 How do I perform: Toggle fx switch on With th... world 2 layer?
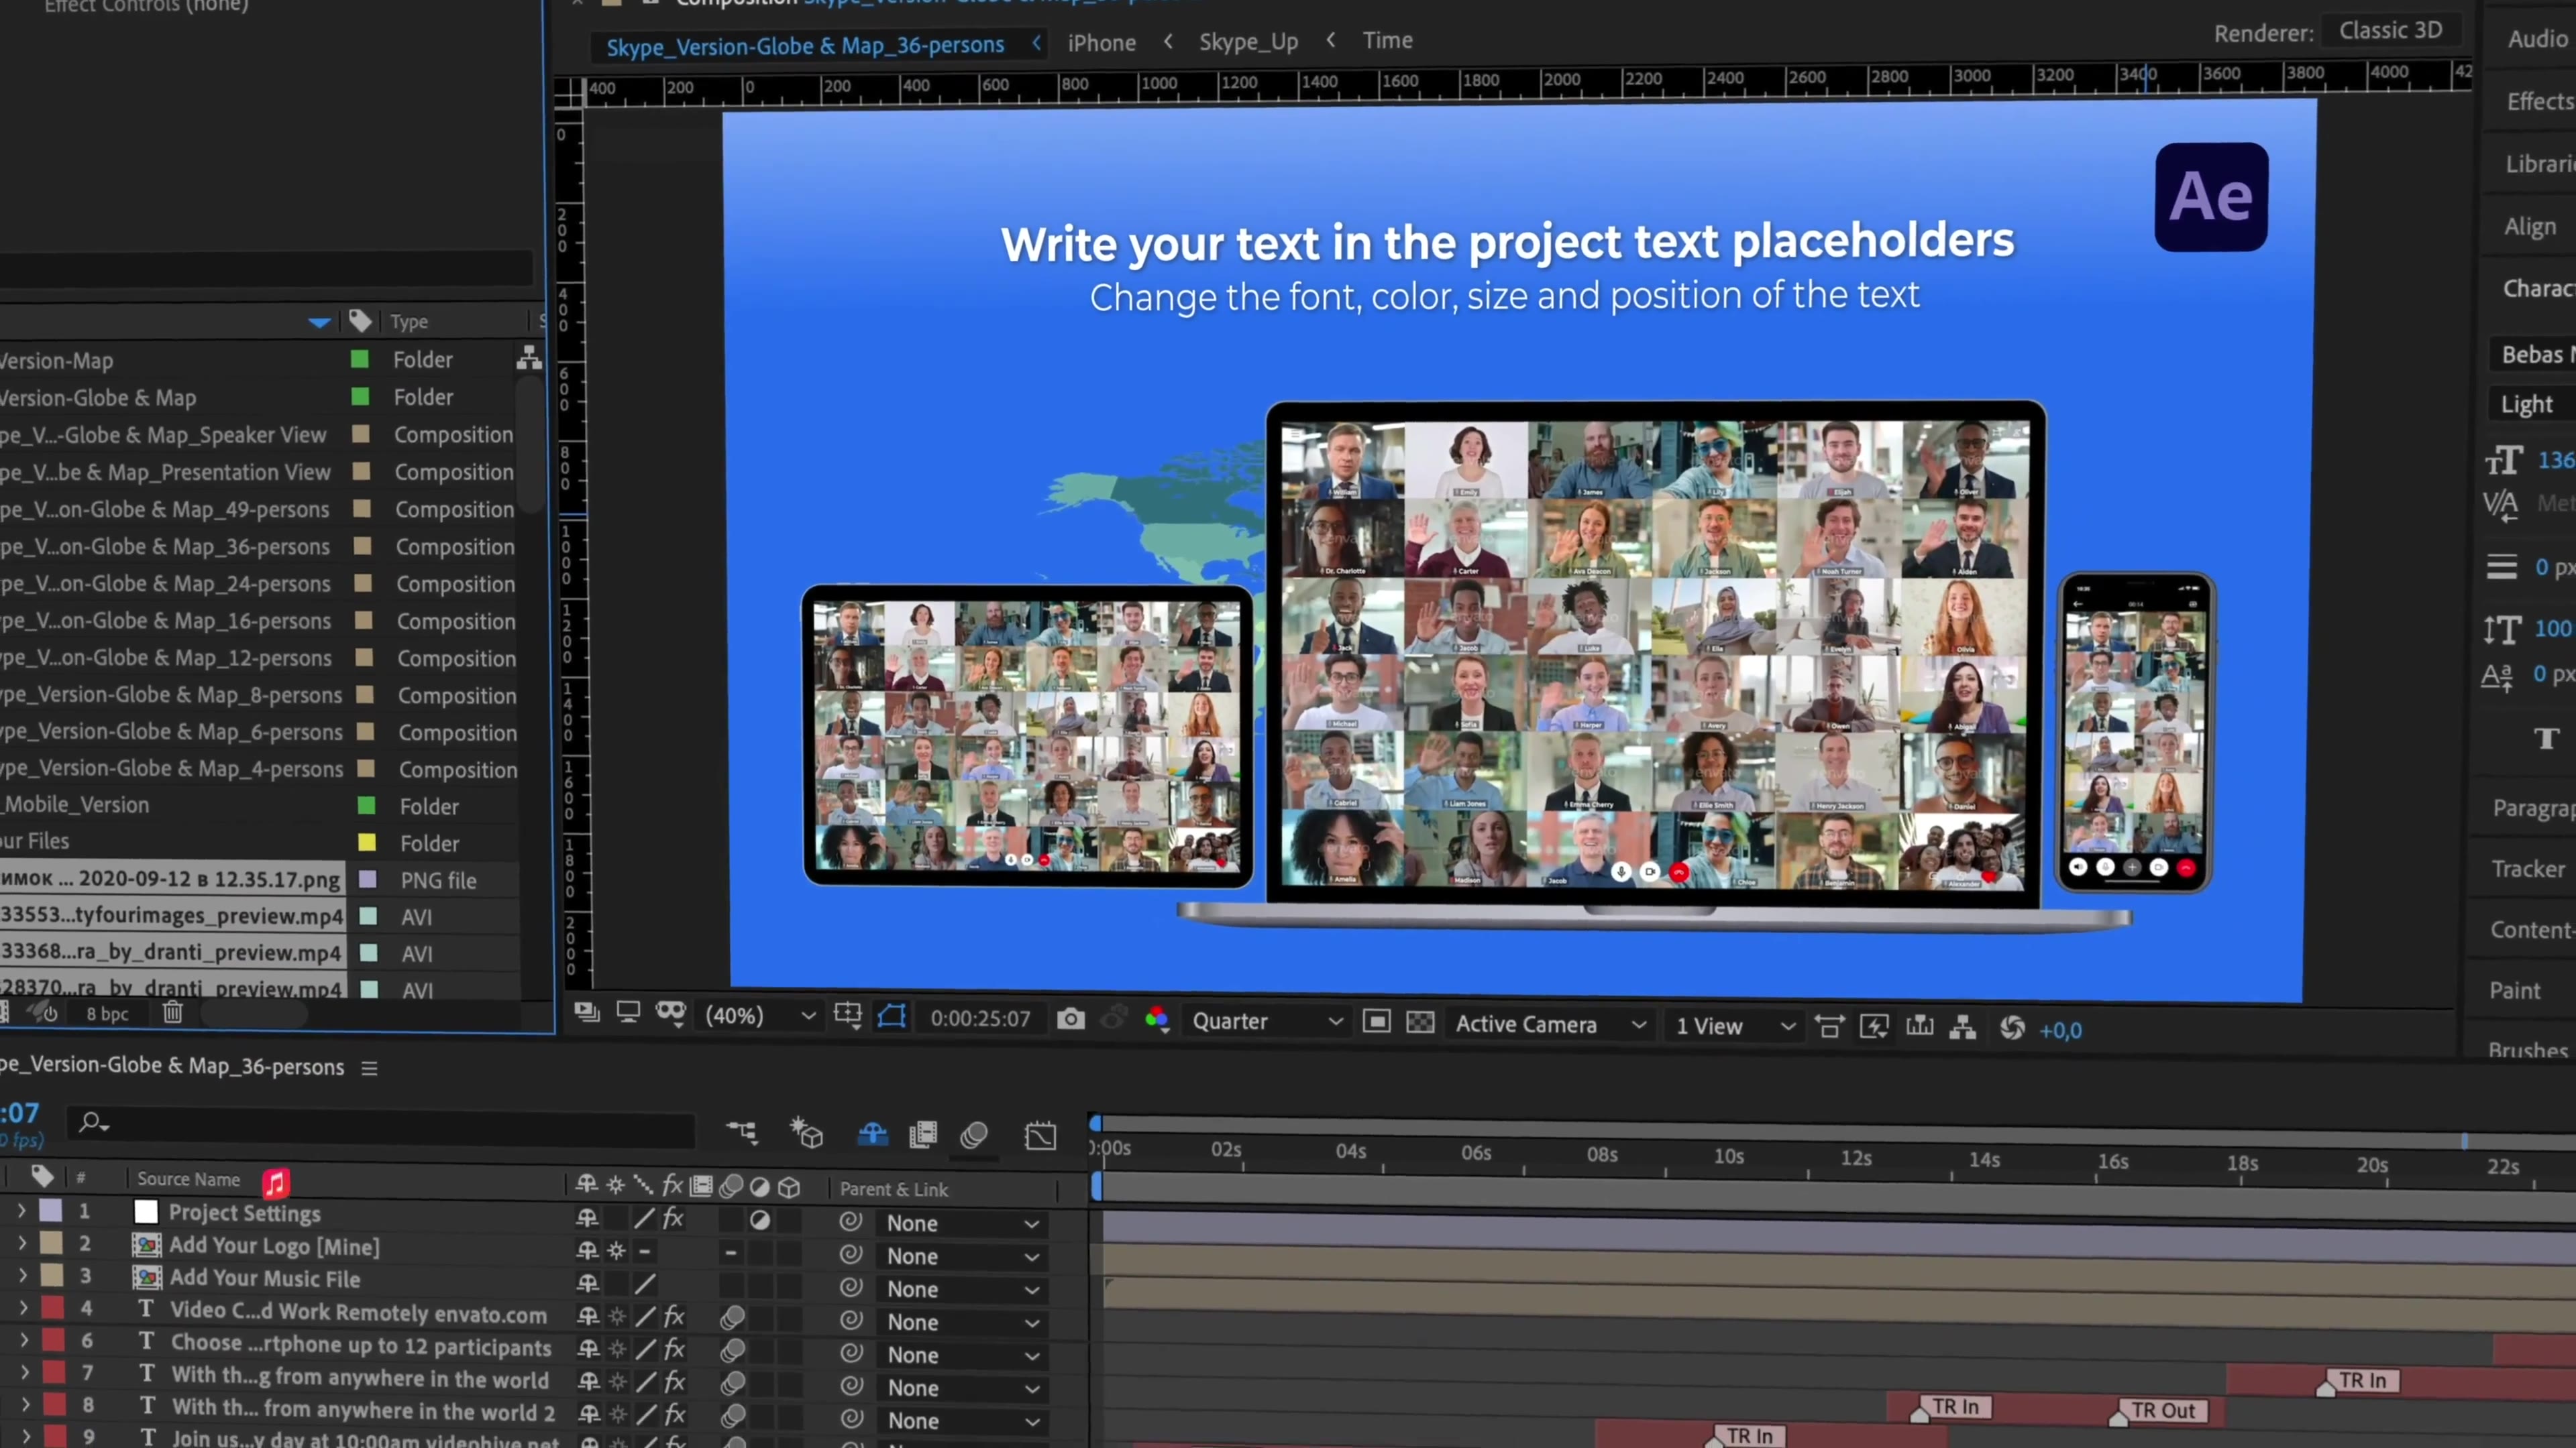pyautogui.click(x=675, y=1414)
